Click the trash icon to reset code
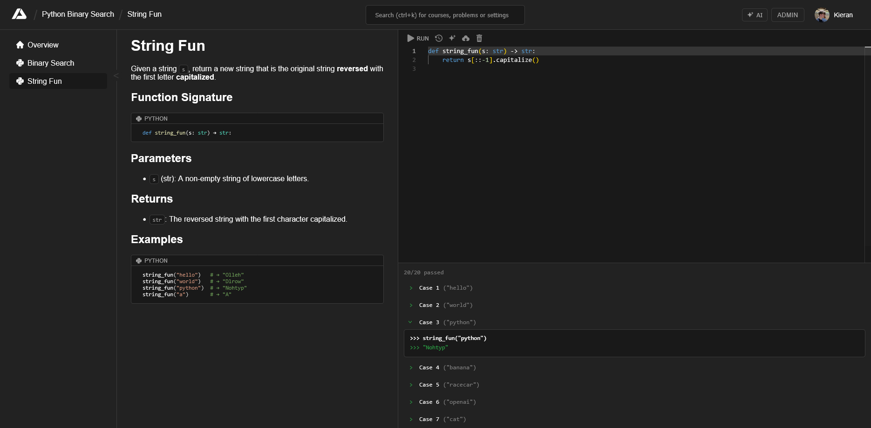871x428 pixels. tap(479, 38)
